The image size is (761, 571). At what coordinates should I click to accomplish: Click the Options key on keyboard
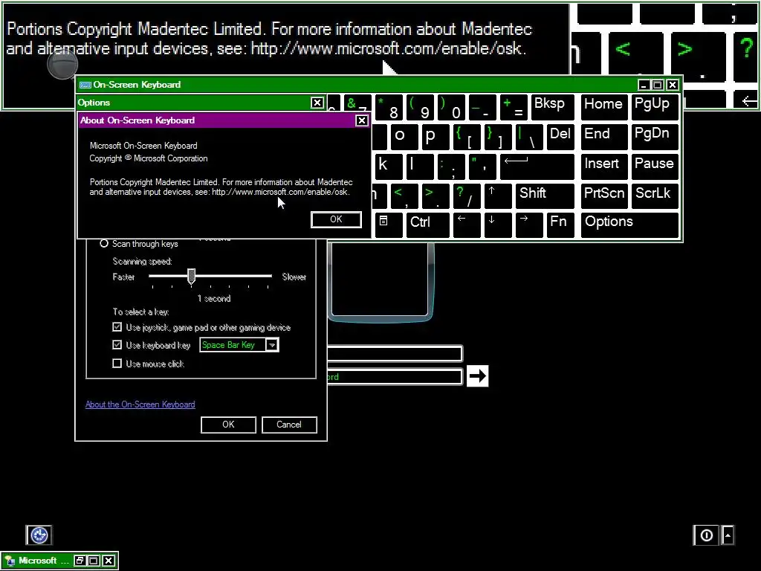pyautogui.click(x=629, y=225)
